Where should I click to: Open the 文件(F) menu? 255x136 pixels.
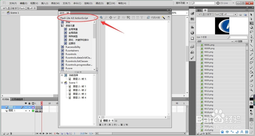click(13, 3)
